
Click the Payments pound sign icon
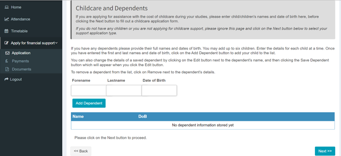point(7,61)
